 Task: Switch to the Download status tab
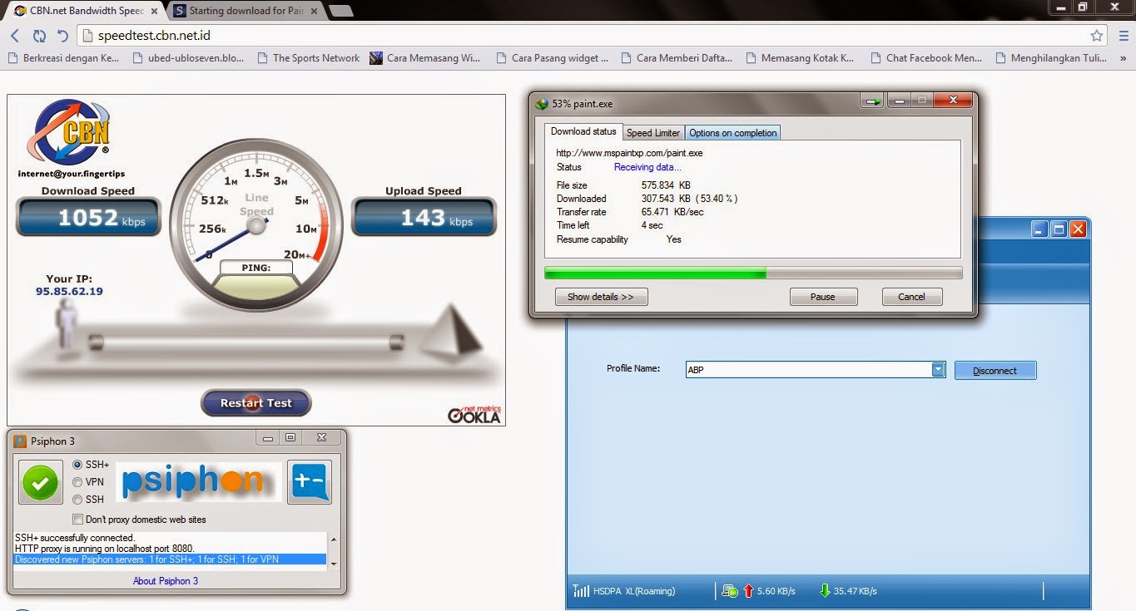point(583,131)
